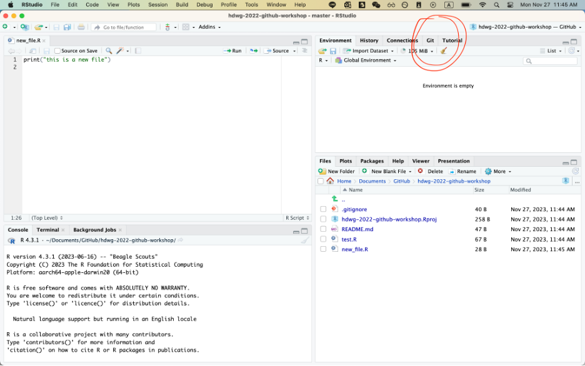The image size is (585, 366).
Task: Click the Clear console broom icon
Action: pyautogui.click(x=305, y=240)
